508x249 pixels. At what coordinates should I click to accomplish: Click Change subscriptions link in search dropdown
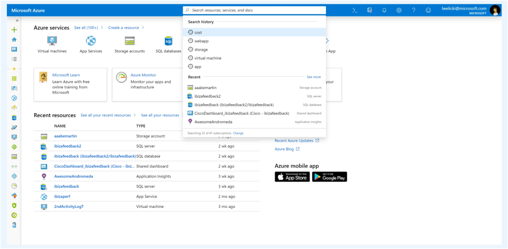[x=238, y=133]
